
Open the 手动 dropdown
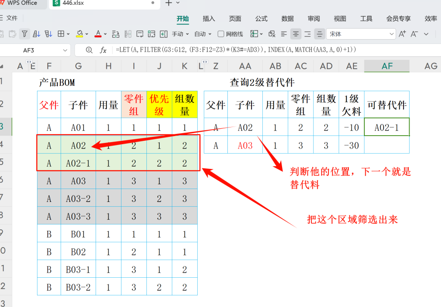[180, 34]
